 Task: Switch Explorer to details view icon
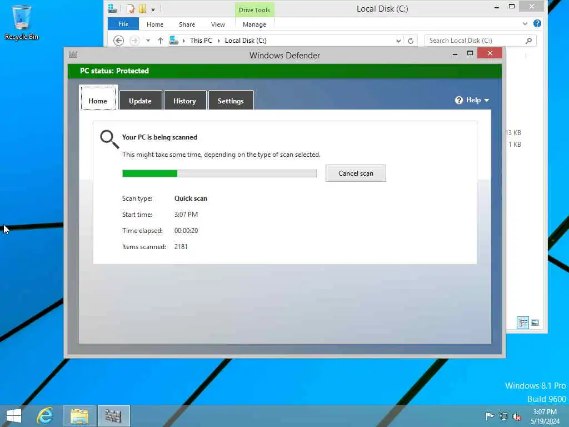click(522, 322)
